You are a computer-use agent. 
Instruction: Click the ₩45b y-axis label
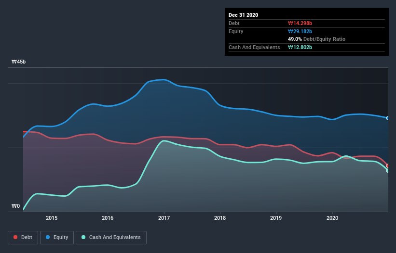(18, 62)
